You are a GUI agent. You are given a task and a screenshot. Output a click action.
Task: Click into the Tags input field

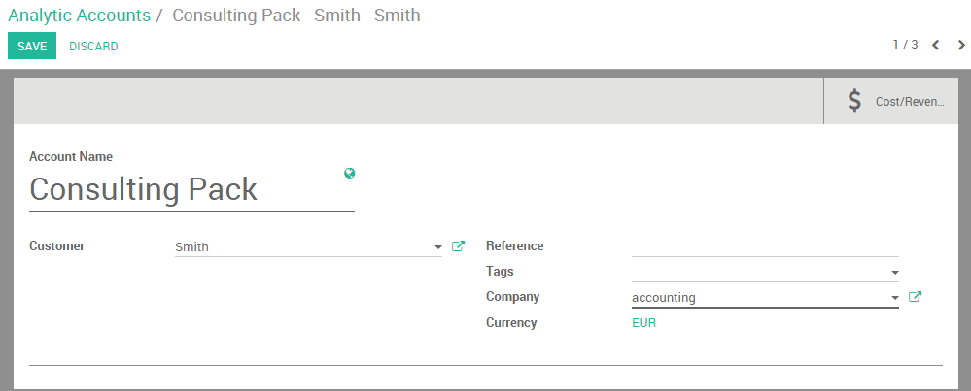[758, 272]
